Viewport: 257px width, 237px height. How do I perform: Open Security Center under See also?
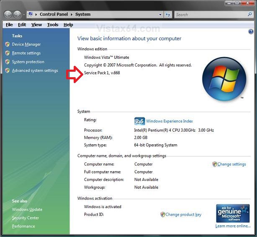pyautogui.click(x=26, y=218)
